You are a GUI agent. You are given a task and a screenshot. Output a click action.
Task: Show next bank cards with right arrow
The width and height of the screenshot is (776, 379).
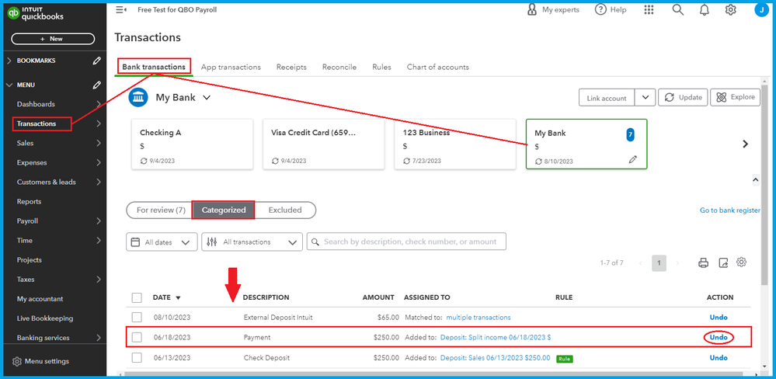click(x=745, y=144)
